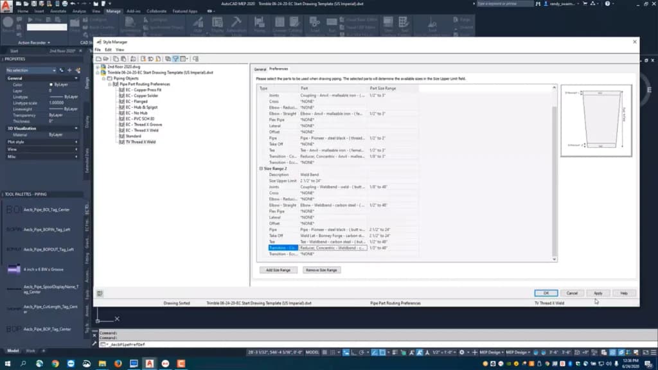Switch to the General tab
The image size is (658, 370).
point(260,69)
